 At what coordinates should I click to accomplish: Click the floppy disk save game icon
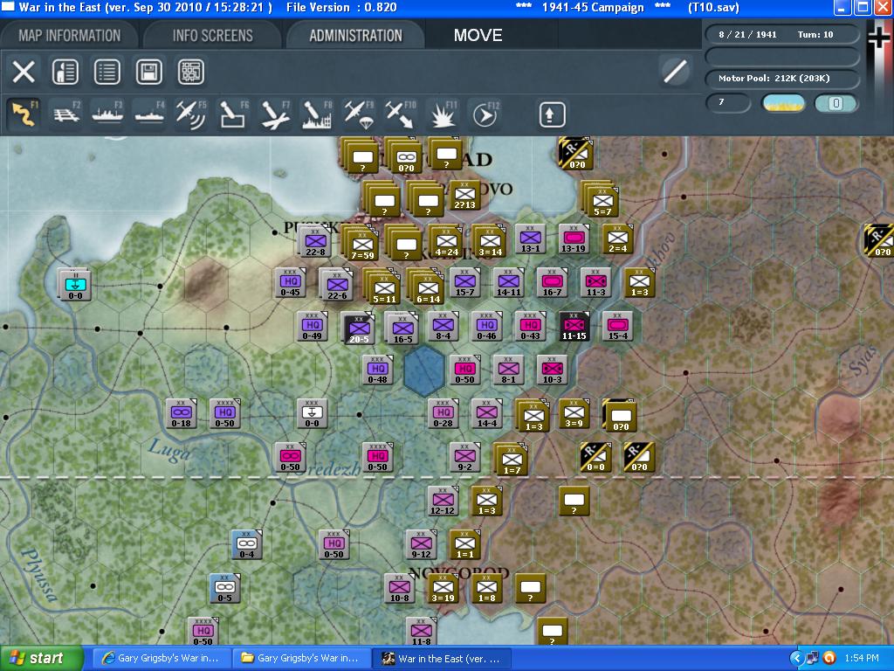[x=148, y=72]
